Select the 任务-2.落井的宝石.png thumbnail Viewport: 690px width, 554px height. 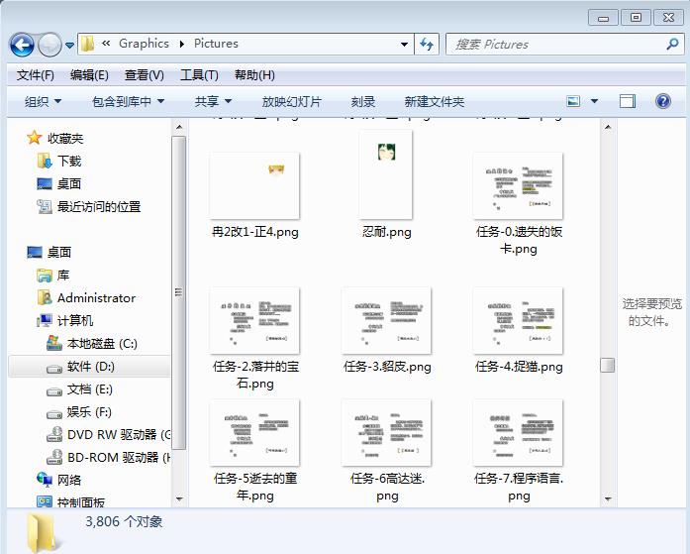pyautogui.click(x=254, y=320)
